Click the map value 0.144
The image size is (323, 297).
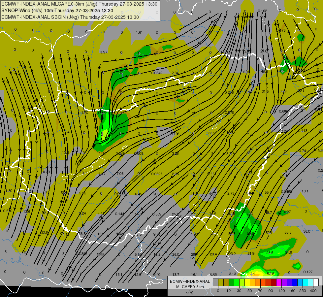[x=119, y=214]
